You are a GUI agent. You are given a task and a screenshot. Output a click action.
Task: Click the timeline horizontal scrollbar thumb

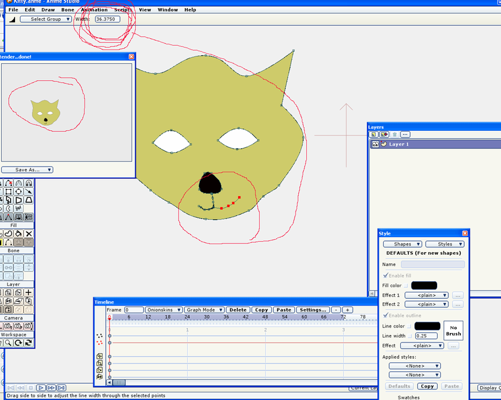click(x=119, y=382)
